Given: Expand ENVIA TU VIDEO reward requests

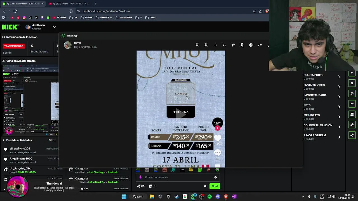Looking at the screenshot, I should [x=339, y=87].
